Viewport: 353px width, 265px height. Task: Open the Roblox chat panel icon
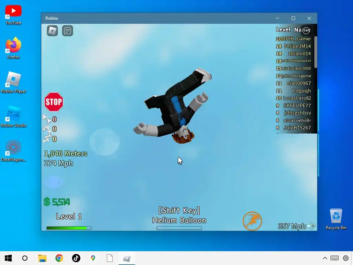(x=67, y=31)
